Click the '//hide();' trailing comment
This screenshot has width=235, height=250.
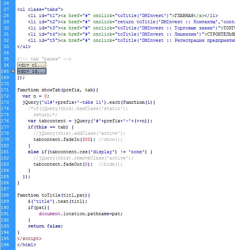point(111,164)
